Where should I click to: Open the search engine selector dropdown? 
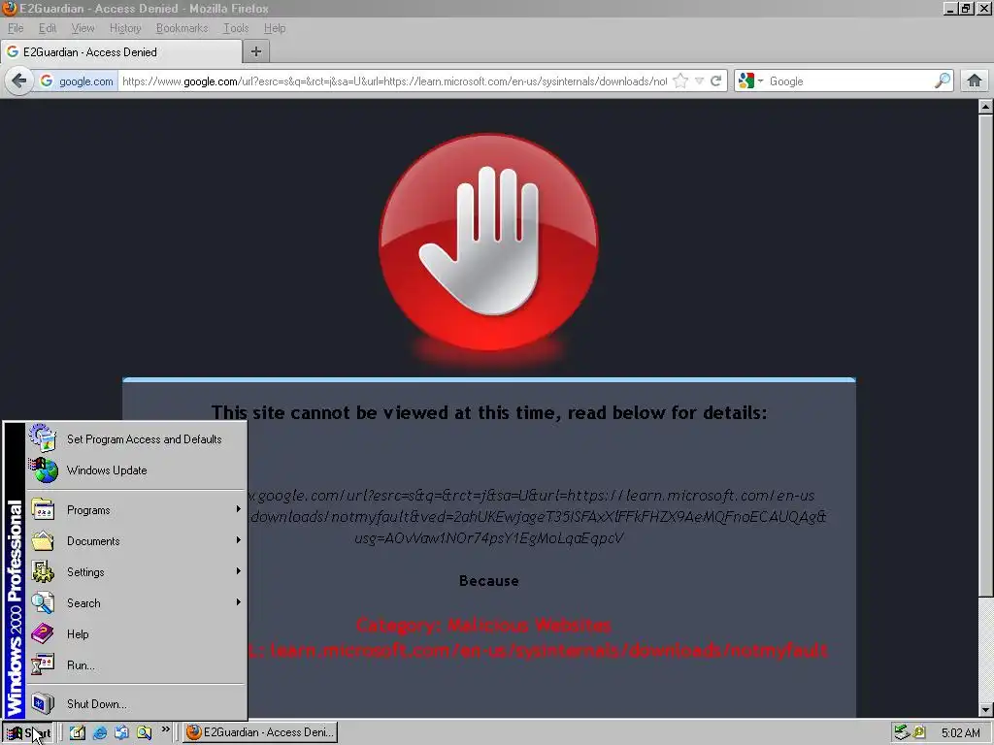point(751,81)
